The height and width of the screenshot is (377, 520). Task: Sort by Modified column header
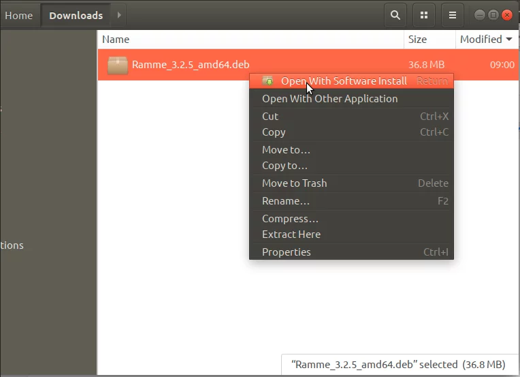[x=487, y=39]
